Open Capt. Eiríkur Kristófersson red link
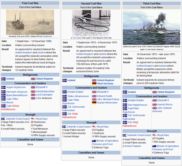Screen dimensions: 182x166 tap(10, 108)
